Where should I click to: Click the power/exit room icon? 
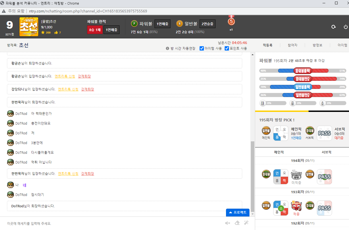coord(345,27)
